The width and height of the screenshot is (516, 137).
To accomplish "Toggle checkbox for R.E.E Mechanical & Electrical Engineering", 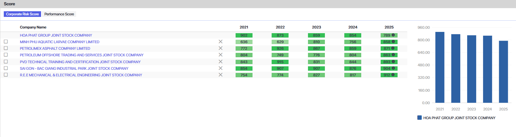I will 6,75.
